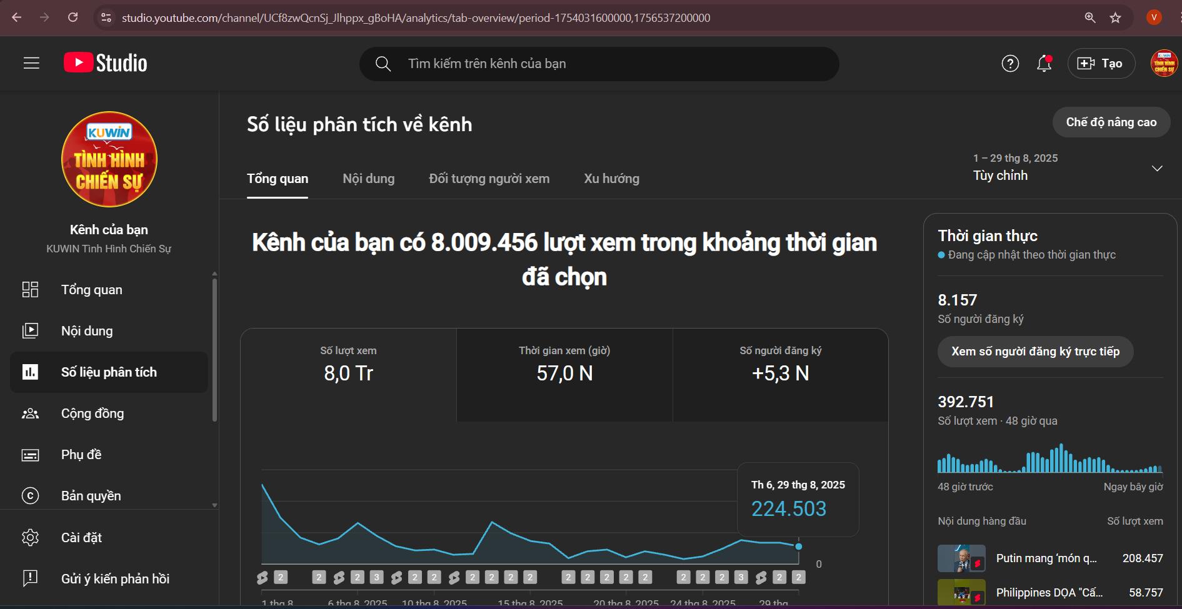Click the 'Thời gian thực' card heading
This screenshot has height=609, width=1182.
[988, 235]
